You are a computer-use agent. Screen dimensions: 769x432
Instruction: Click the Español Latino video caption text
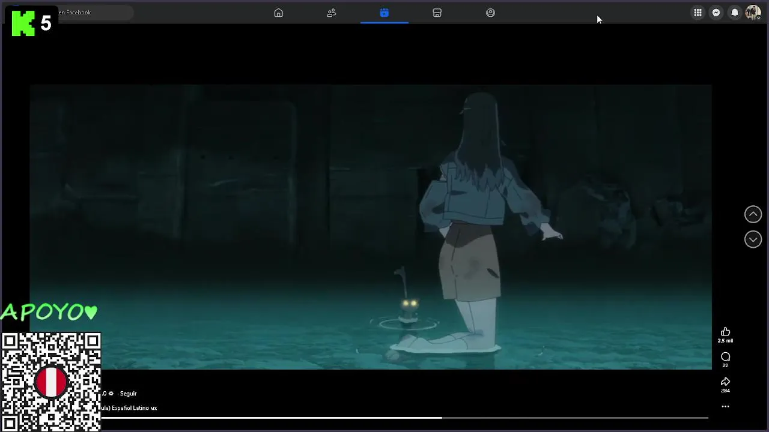129,408
